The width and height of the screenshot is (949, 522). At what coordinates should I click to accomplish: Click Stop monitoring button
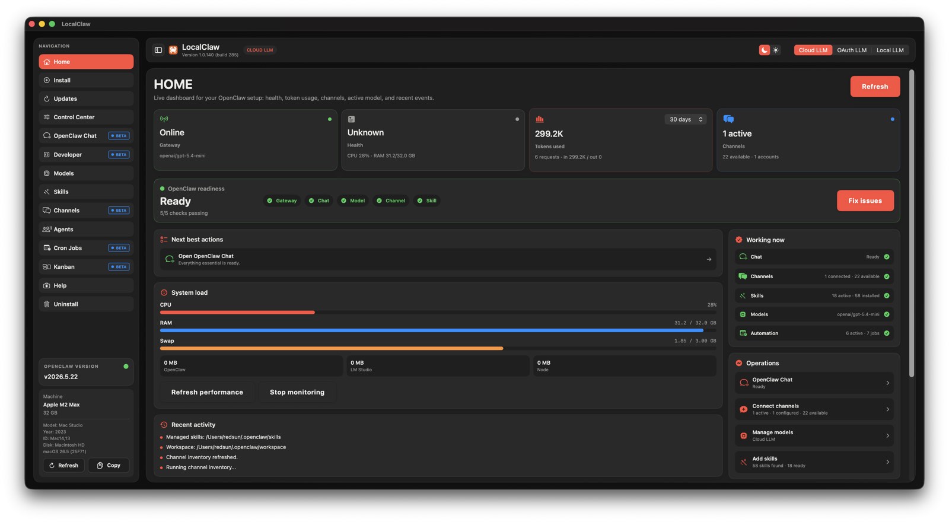(x=297, y=393)
